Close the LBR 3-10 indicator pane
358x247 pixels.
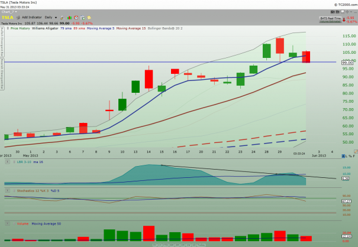8,162
